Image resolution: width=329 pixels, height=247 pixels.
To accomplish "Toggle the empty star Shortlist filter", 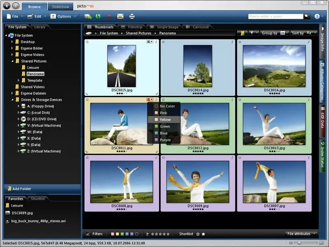I will (198, 234).
